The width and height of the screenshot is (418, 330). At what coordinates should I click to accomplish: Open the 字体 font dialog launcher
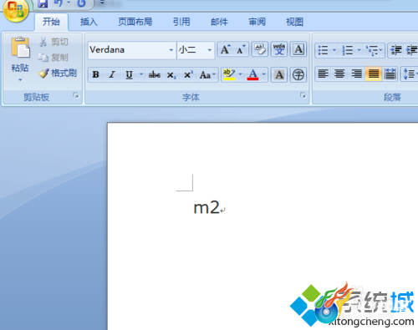pos(303,95)
